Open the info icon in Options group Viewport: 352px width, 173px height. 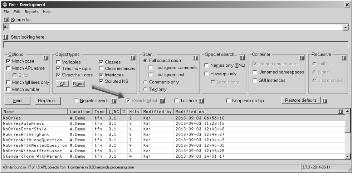click(x=46, y=58)
